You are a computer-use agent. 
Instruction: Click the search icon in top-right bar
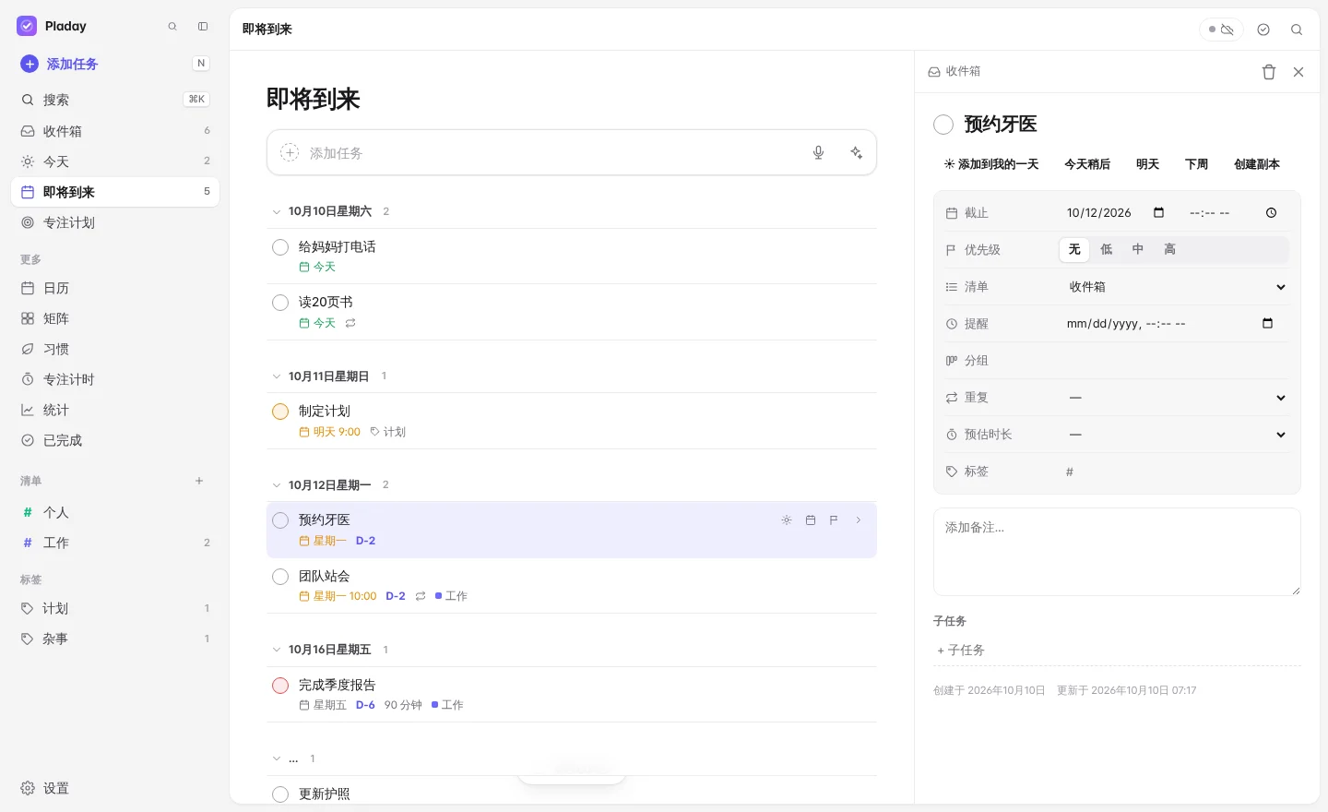point(1297,30)
